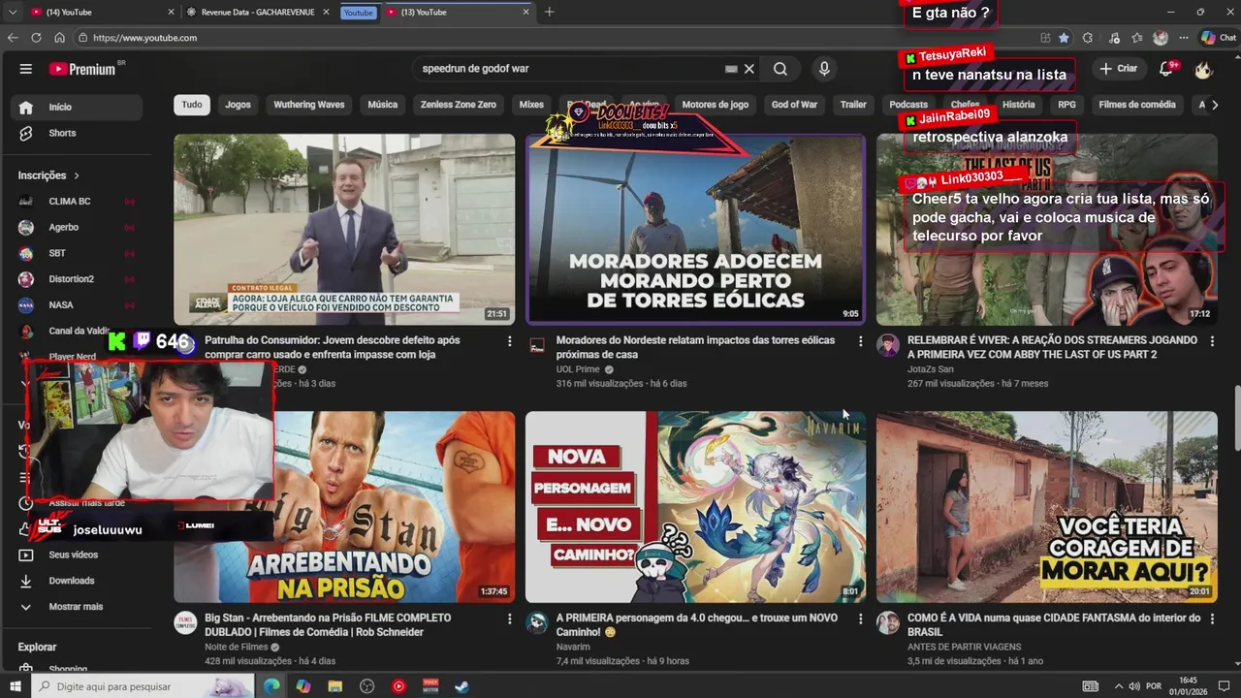Viewport: 1241px width, 698px height.
Task: Select the Filmes de comédia chip
Action: (1136, 105)
